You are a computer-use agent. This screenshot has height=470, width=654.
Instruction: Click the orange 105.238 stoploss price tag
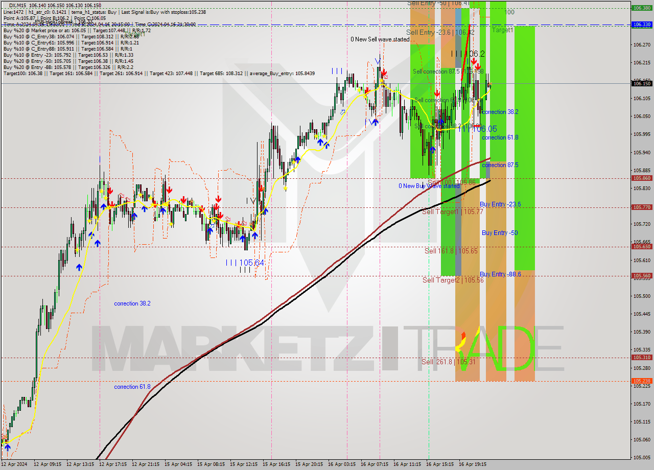[642, 381]
